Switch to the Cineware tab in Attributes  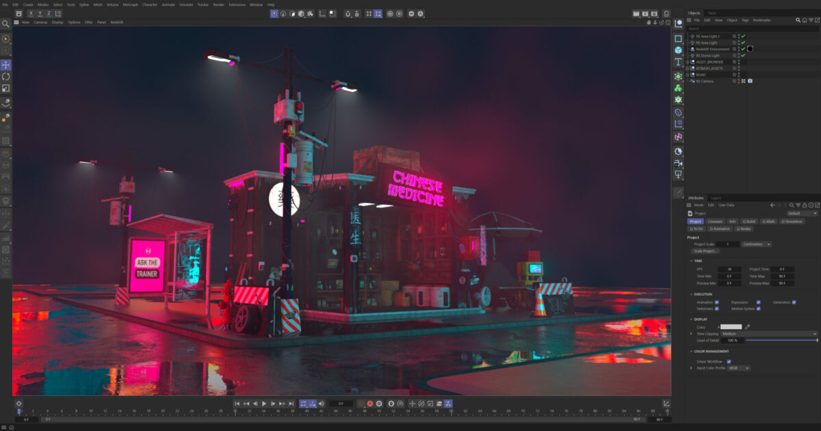pyautogui.click(x=716, y=221)
